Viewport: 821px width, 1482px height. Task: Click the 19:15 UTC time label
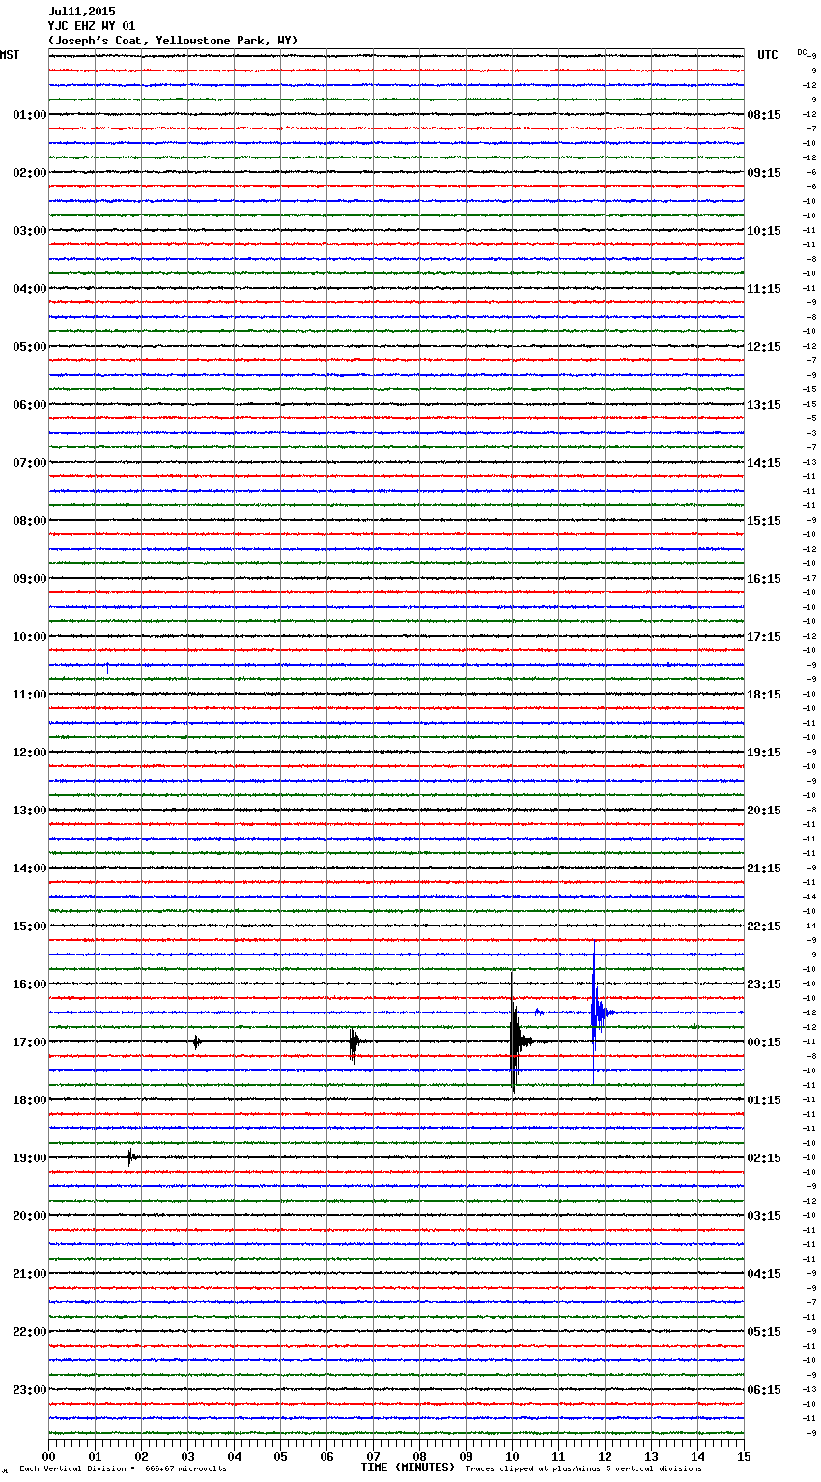pos(764,753)
